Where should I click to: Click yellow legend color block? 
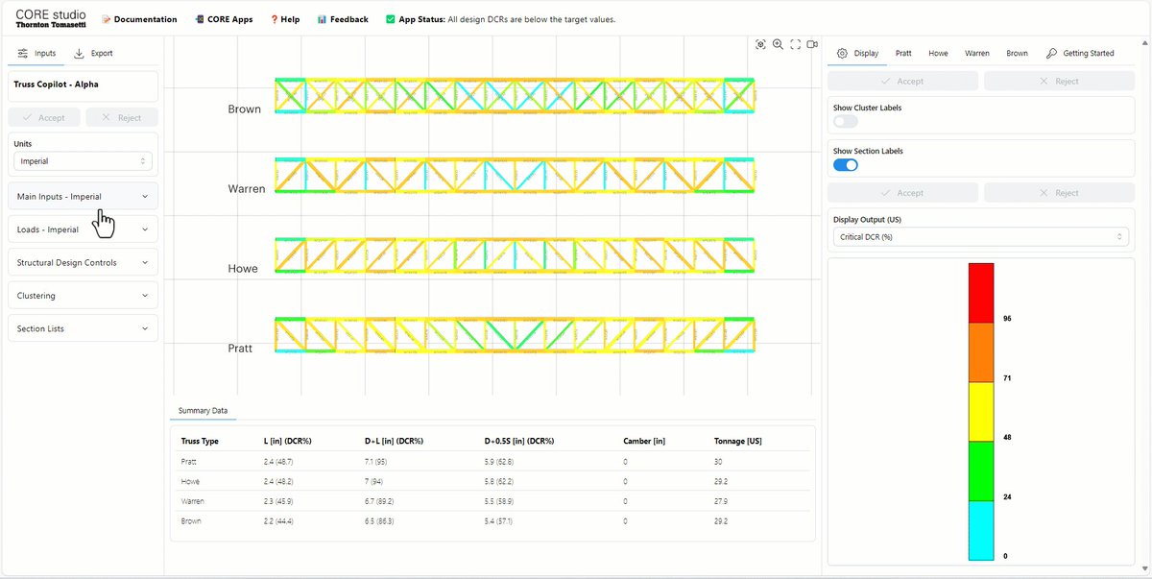point(980,412)
